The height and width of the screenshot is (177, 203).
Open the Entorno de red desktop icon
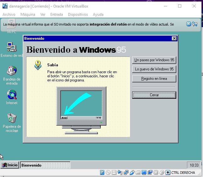click(12, 48)
